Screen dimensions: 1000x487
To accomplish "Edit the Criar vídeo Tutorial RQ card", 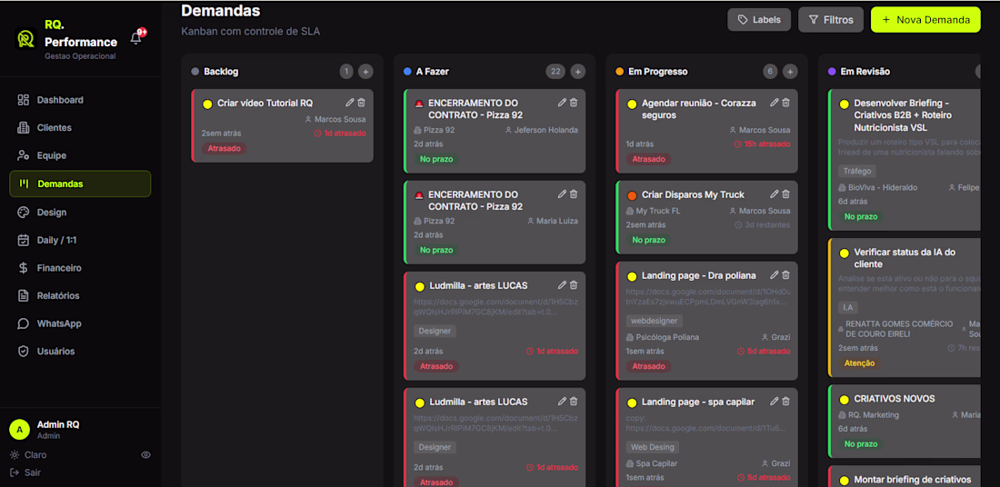I will tap(349, 103).
